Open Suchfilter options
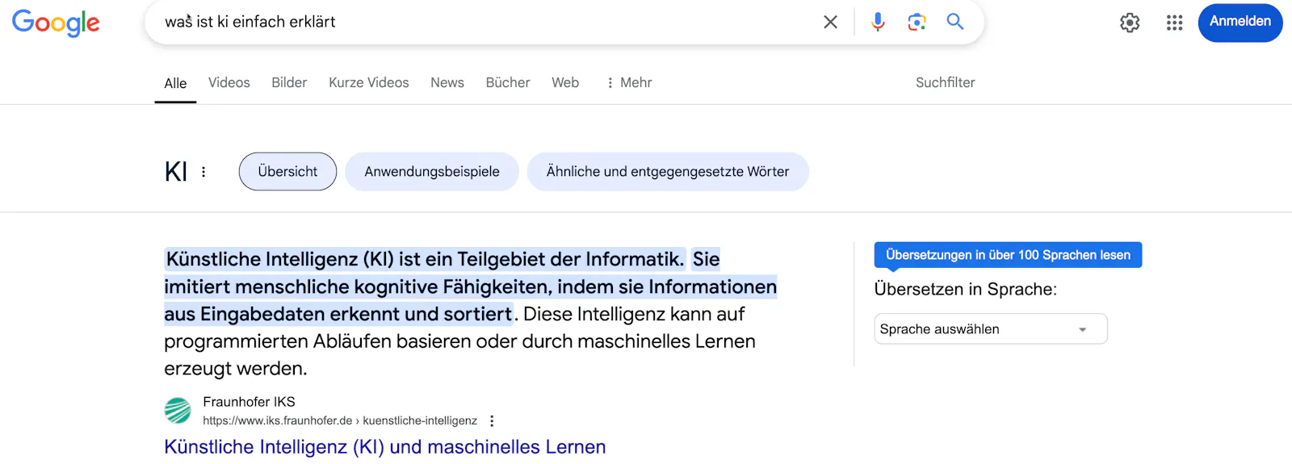This screenshot has height=464, width=1292. (945, 82)
